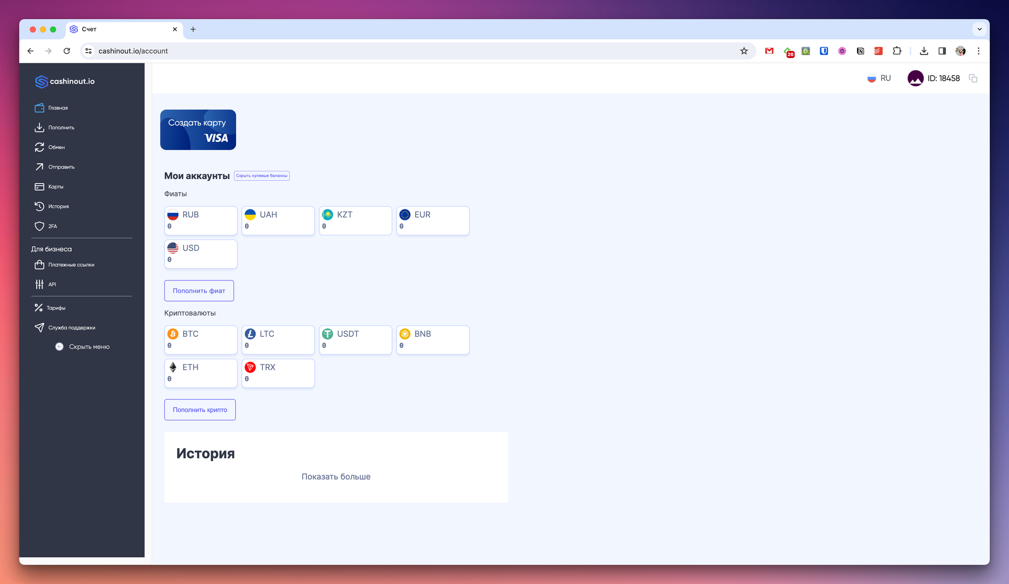1009x584 pixels.
Task: Go to Служба поддержки in the sidebar
Action: (72, 328)
